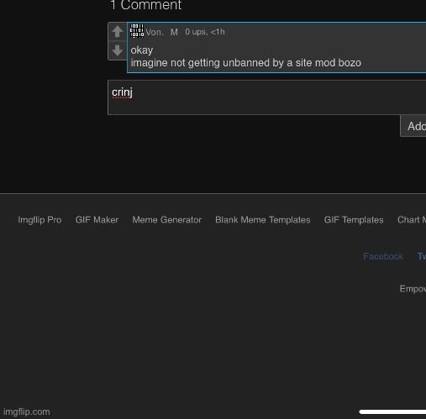Upvote the comment by Von.

[117, 31]
